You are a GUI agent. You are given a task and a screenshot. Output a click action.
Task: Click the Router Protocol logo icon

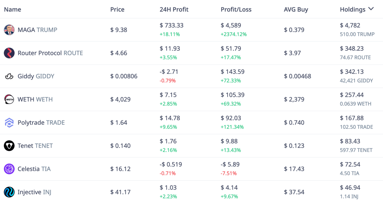click(x=9, y=53)
